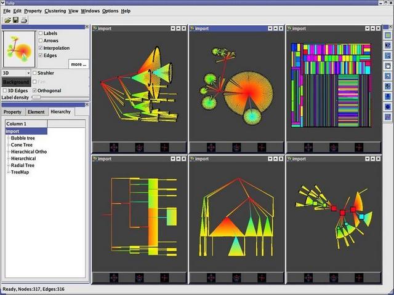Viewport: 394px width, 295px height.
Task: Switch to the Property tab
Action: 12,112
